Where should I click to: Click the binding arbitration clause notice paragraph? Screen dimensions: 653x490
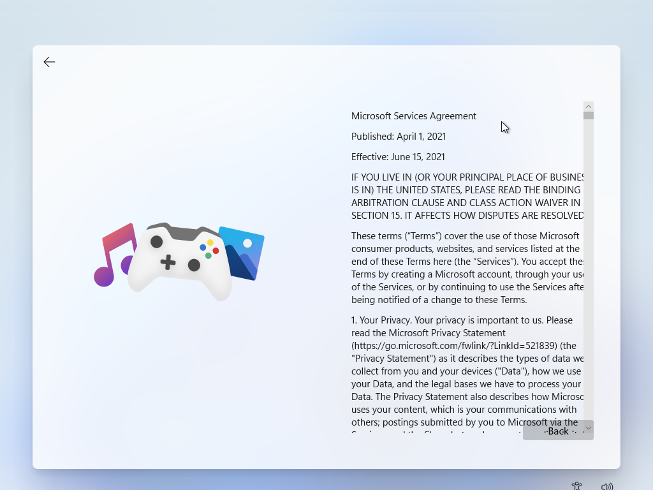point(467,197)
